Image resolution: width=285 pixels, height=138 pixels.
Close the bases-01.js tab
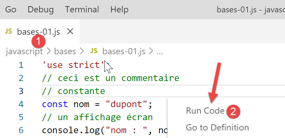(70, 32)
